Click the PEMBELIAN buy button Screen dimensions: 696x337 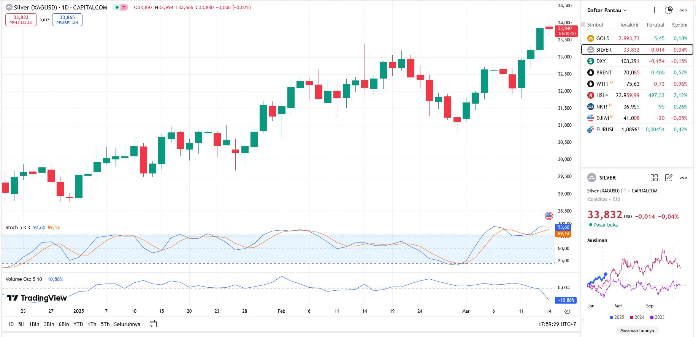point(67,20)
